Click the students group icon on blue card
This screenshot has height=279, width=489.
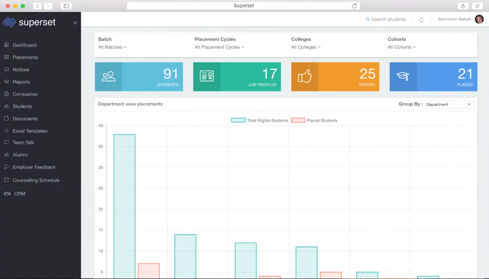(x=108, y=77)
